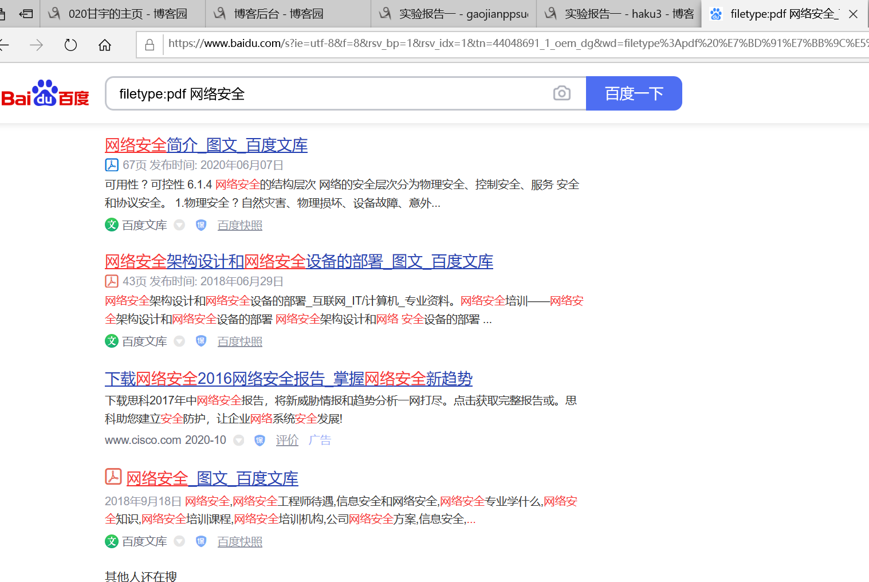Click the 广告 label on the Cisco result

320,440
